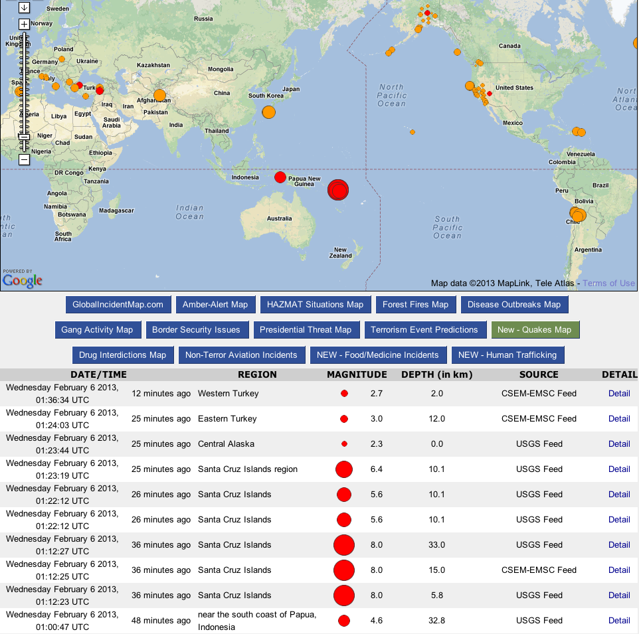Viewport: 639px width, 634px height.
Task: Click red quake marker west of Papua New Guinea
Action: tap(280, 177)
